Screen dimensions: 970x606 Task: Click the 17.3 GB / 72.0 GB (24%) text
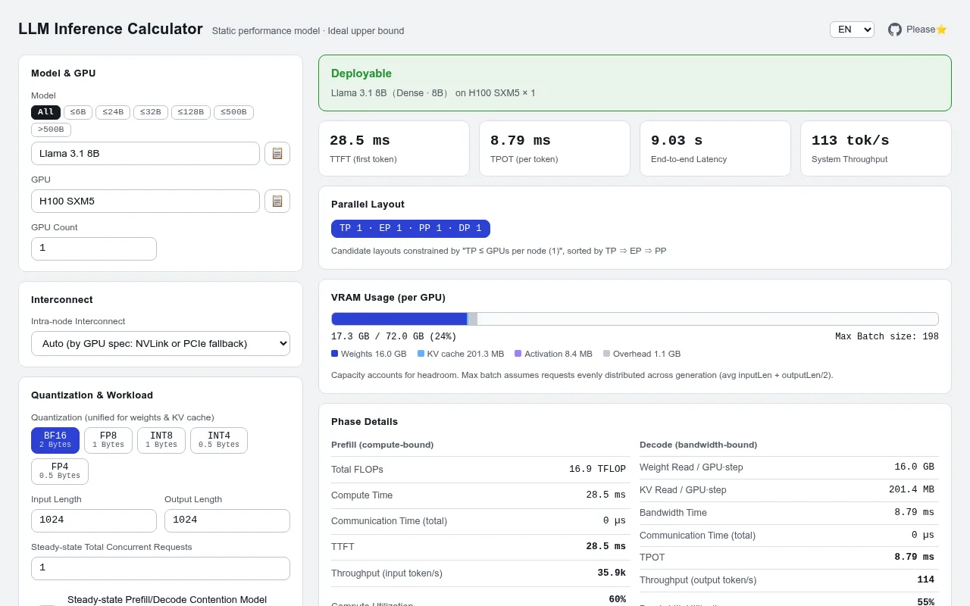[x=394, y=336]
